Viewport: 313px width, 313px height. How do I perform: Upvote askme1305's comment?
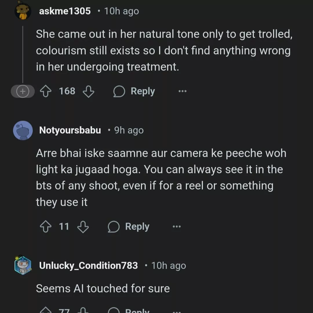click(x=45, y=92)
